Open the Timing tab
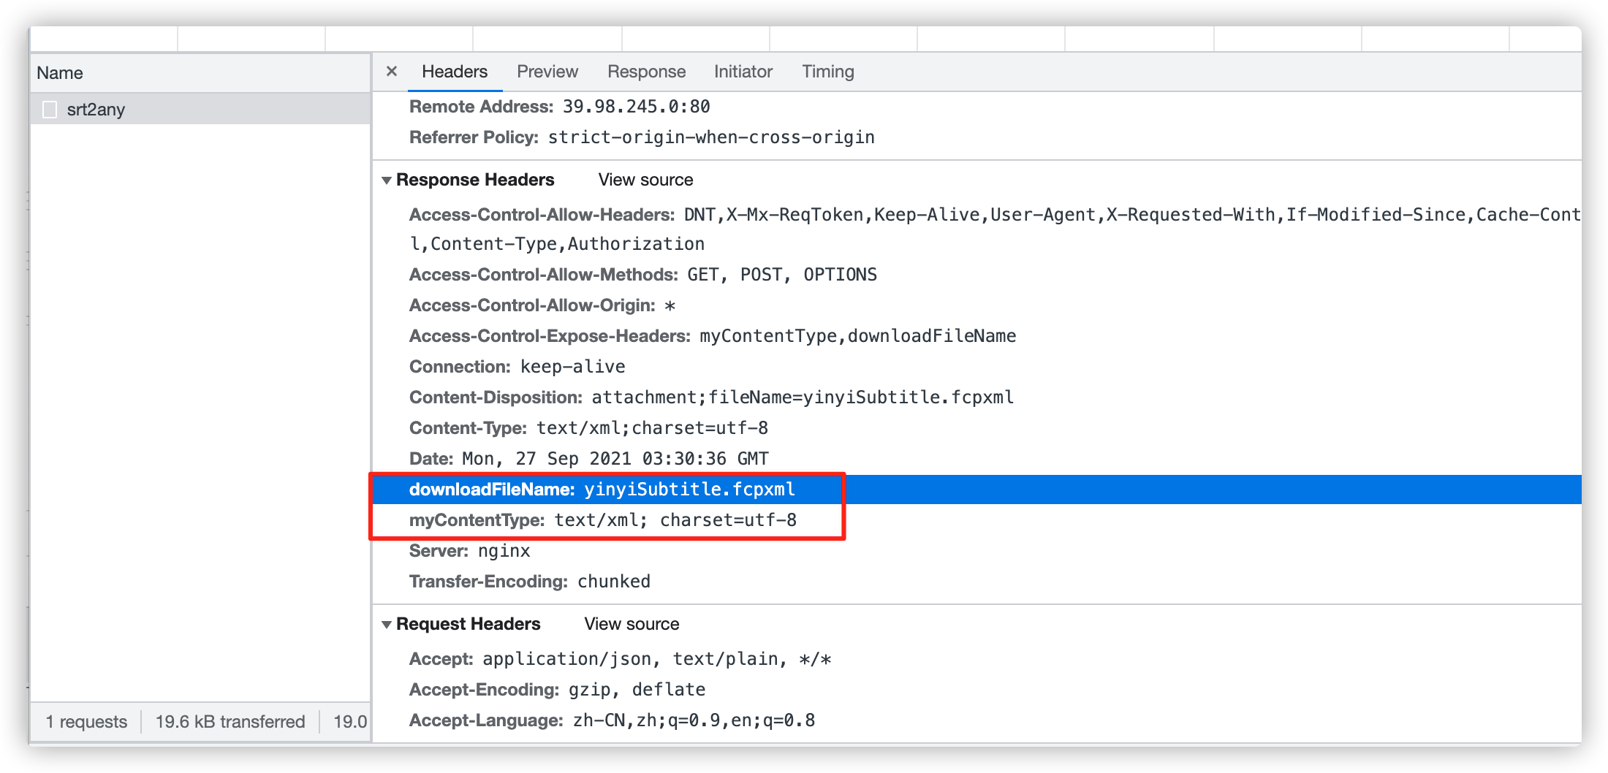1608x773 pixels. tap(827, 72)
